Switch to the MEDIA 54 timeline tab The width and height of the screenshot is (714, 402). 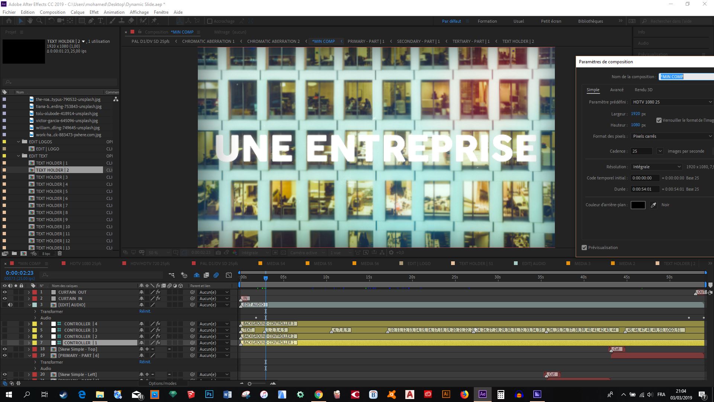point(276,264)
